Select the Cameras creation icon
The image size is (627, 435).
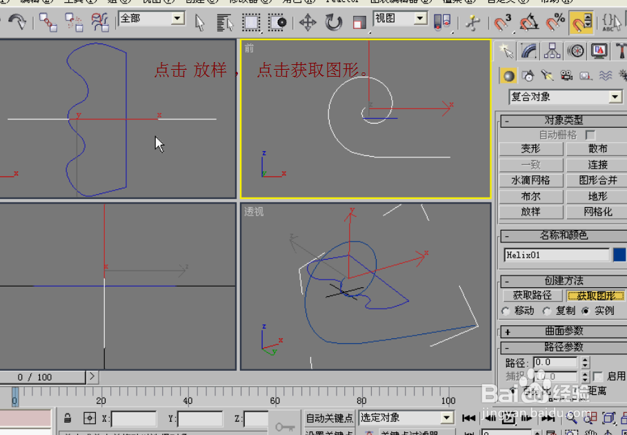tap(566, 75)
